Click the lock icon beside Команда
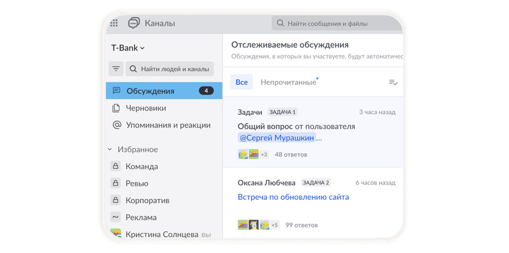509x253 pixels. click(x=115, y=166)
